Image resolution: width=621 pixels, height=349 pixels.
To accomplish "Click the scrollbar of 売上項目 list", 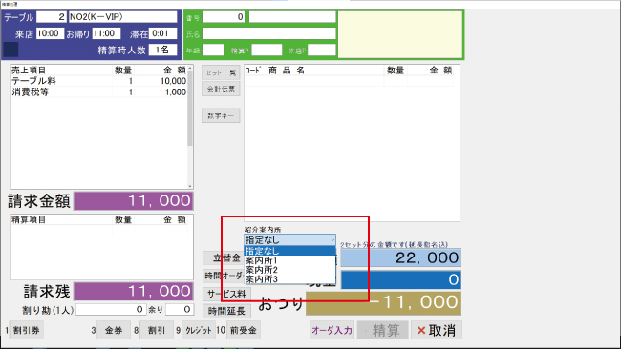I will [x=190, y=127].
